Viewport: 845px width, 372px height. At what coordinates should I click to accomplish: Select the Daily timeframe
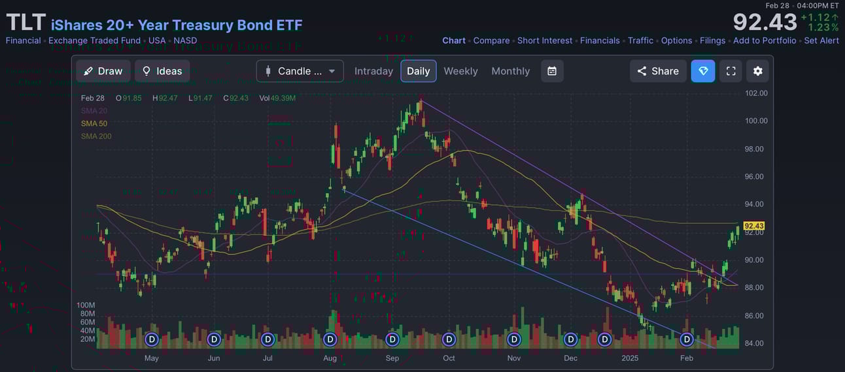pos(419,71)
